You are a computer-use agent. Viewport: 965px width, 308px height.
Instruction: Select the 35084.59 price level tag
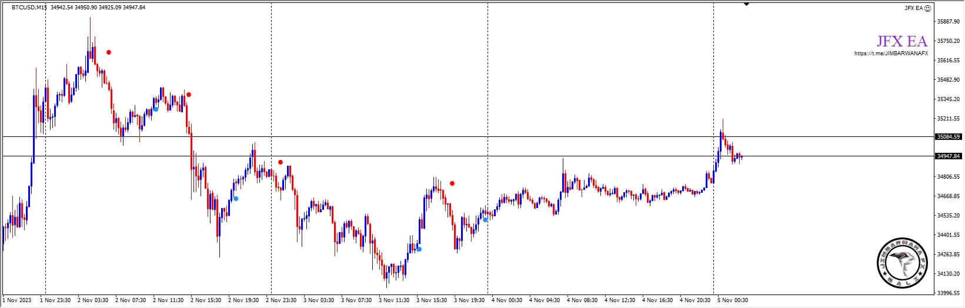(x=947, y=137)
